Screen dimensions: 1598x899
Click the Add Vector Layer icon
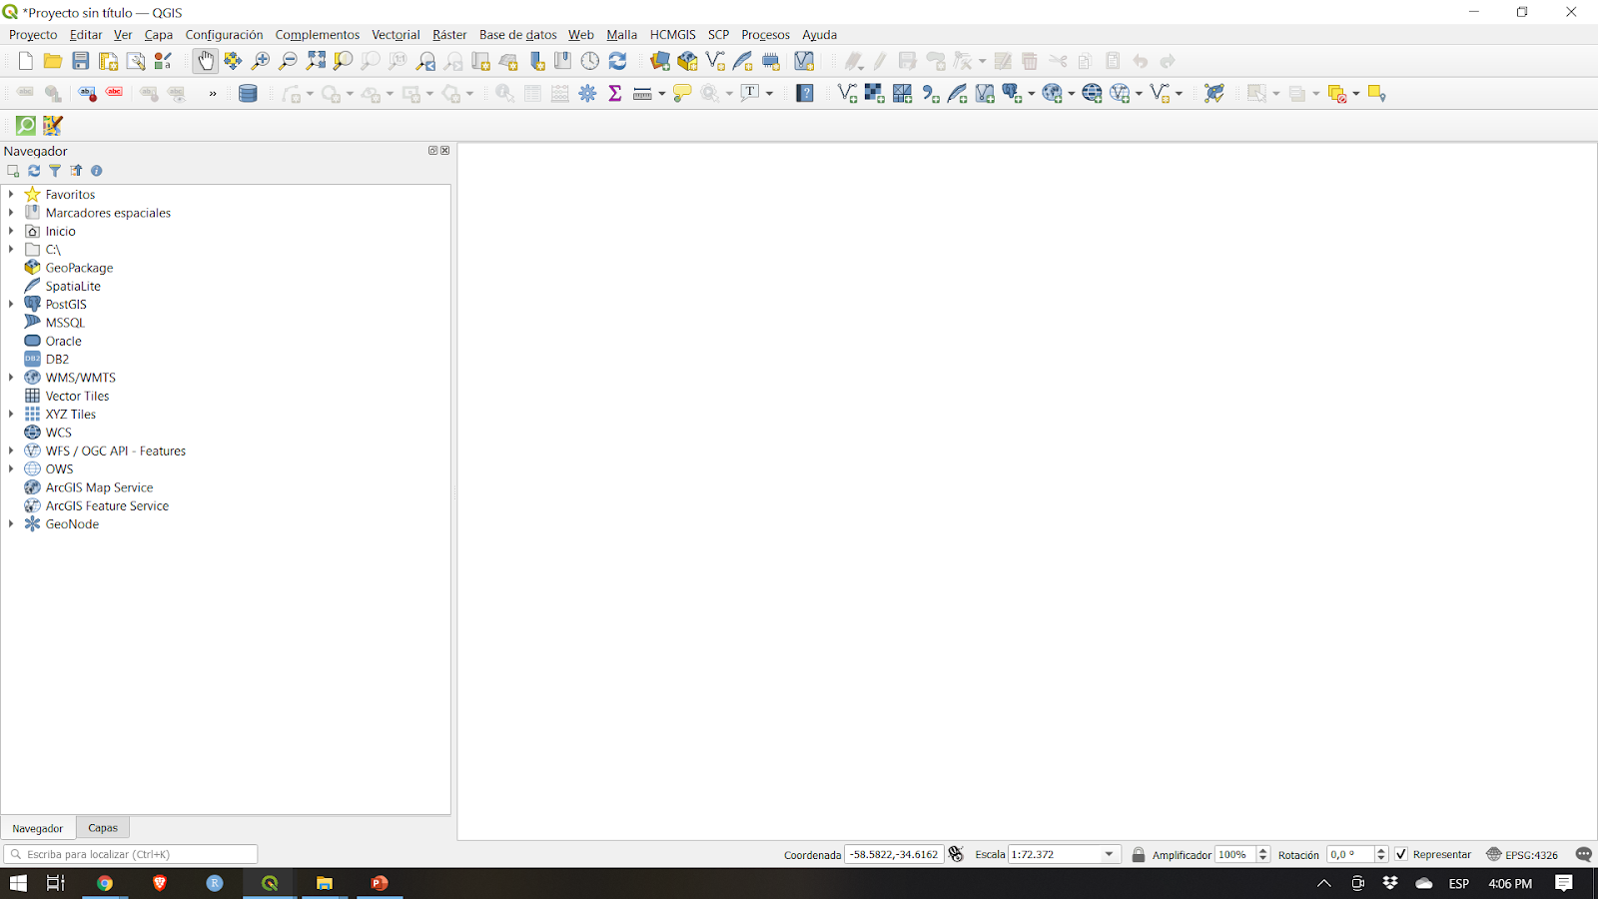click(847, 93)
